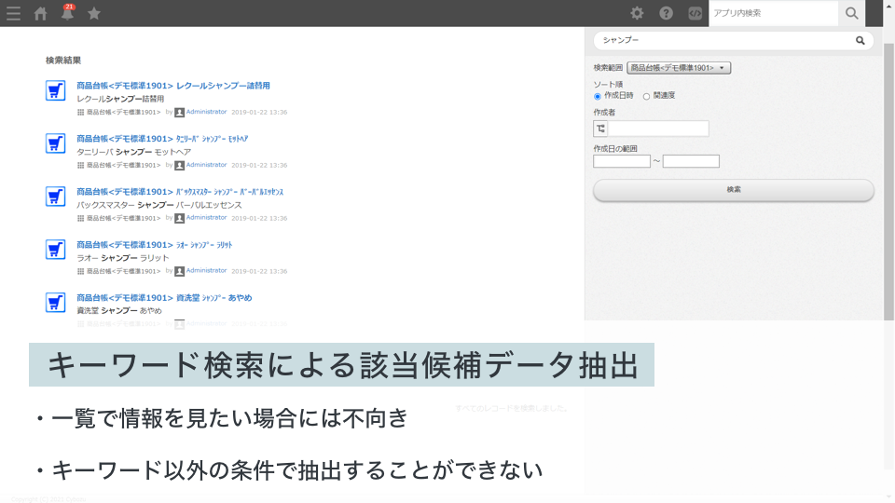Click the 作成者 text input field
895x503 pixels.
point(658,129)
